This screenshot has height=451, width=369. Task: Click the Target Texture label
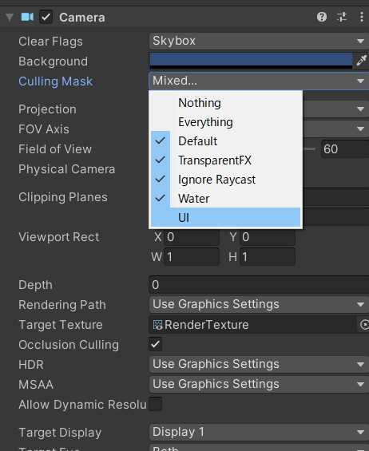(x=61, y=325)
